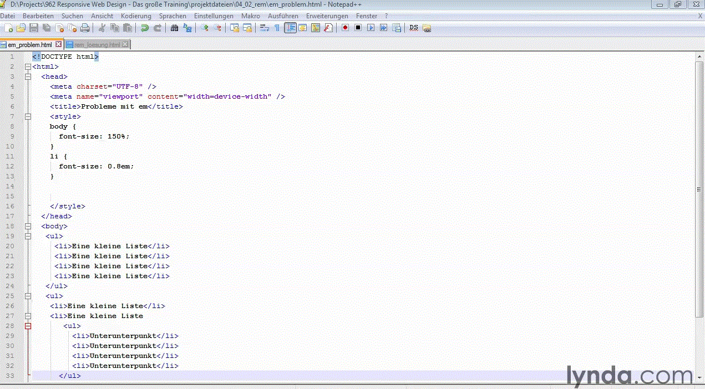705x389 pixels.
Task: Open the ? help menu
Action: pyautogui.click(x=386, y=16)
